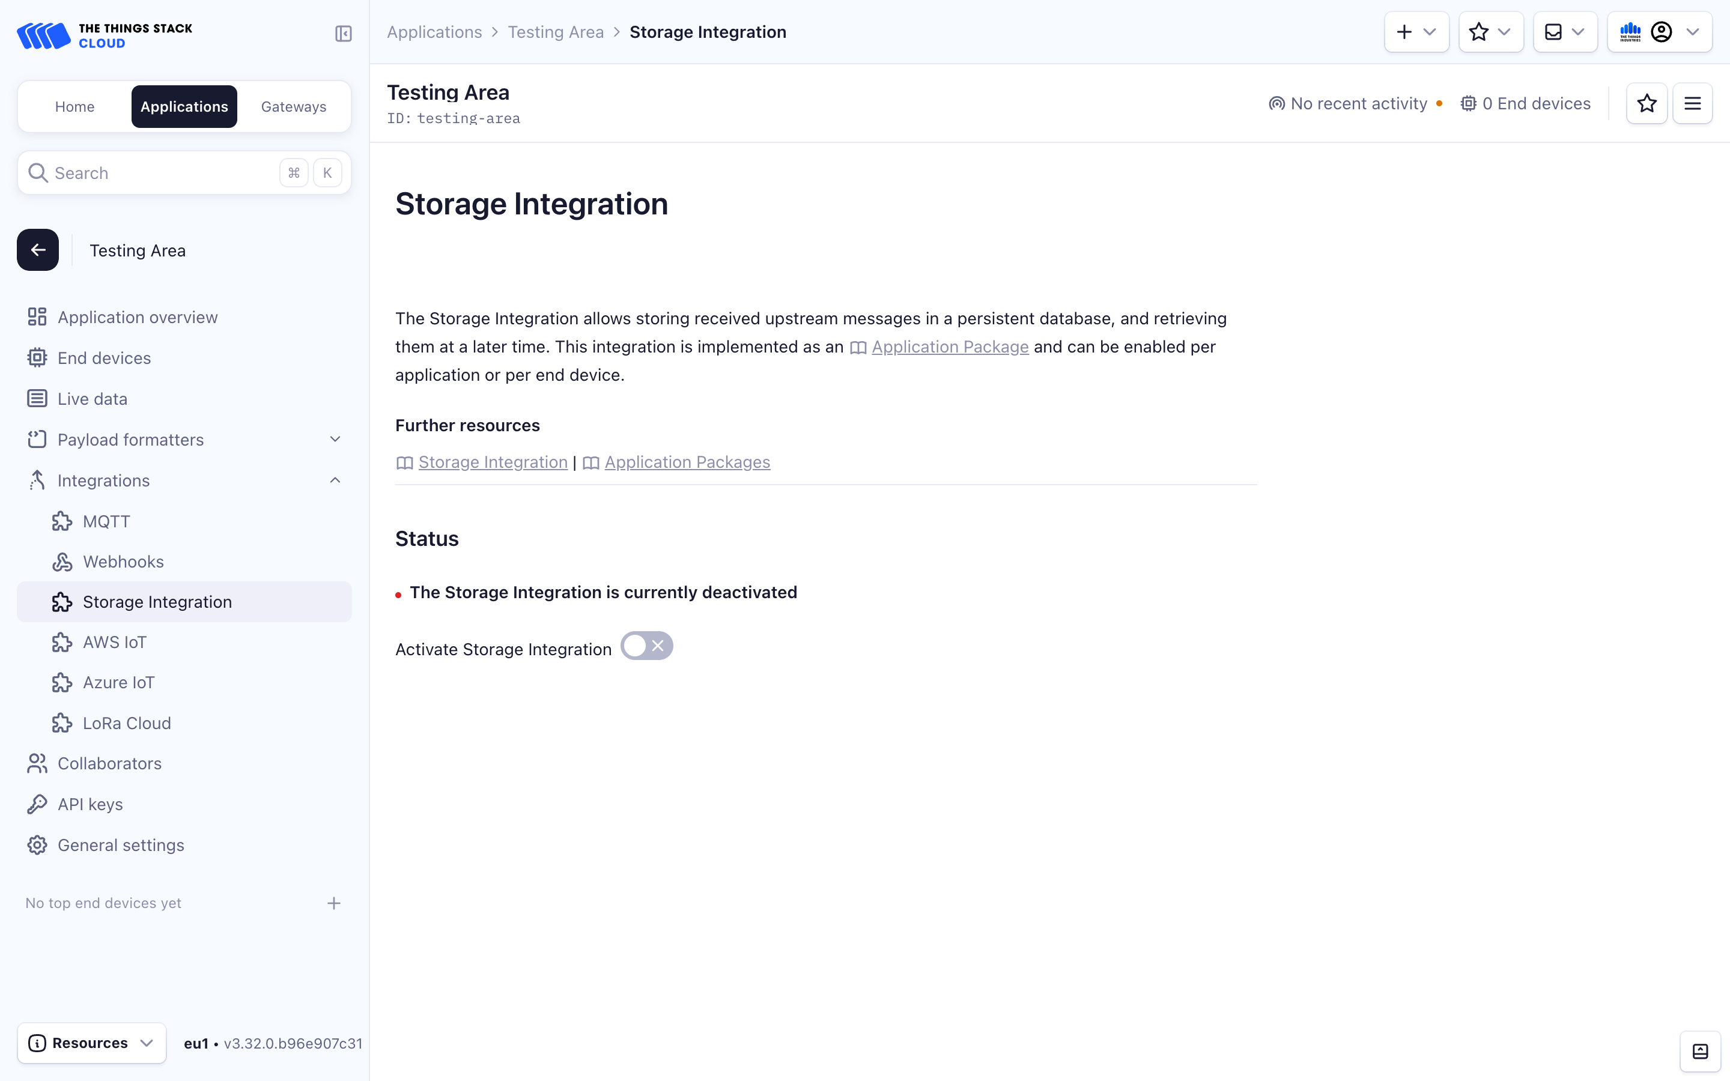Open the inbox notifications dropdown
This screenshot has width=1730, height=1081.
[1565, 32]
